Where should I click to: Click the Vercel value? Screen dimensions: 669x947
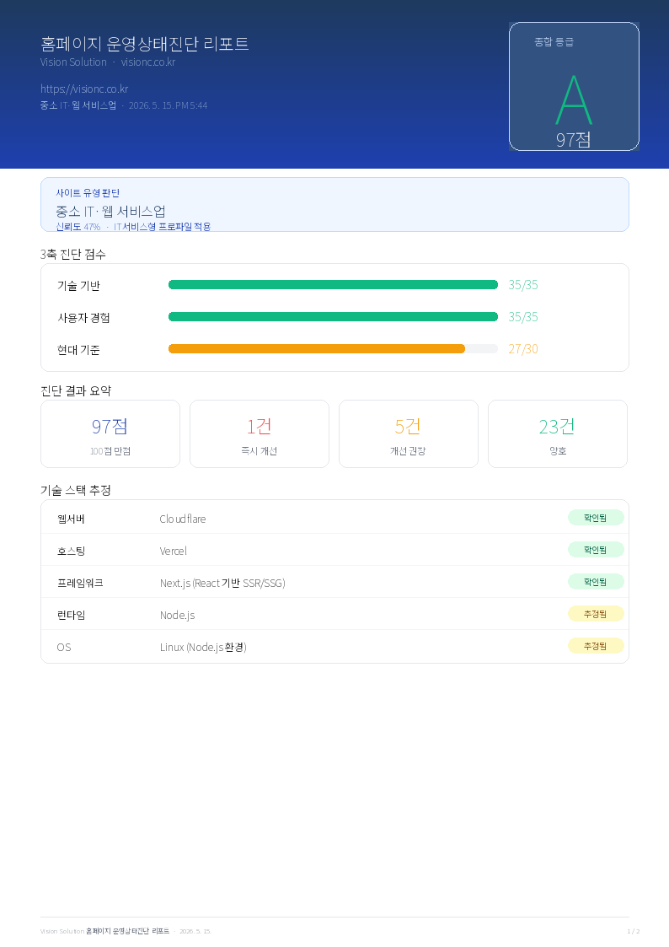pos(173,551)
